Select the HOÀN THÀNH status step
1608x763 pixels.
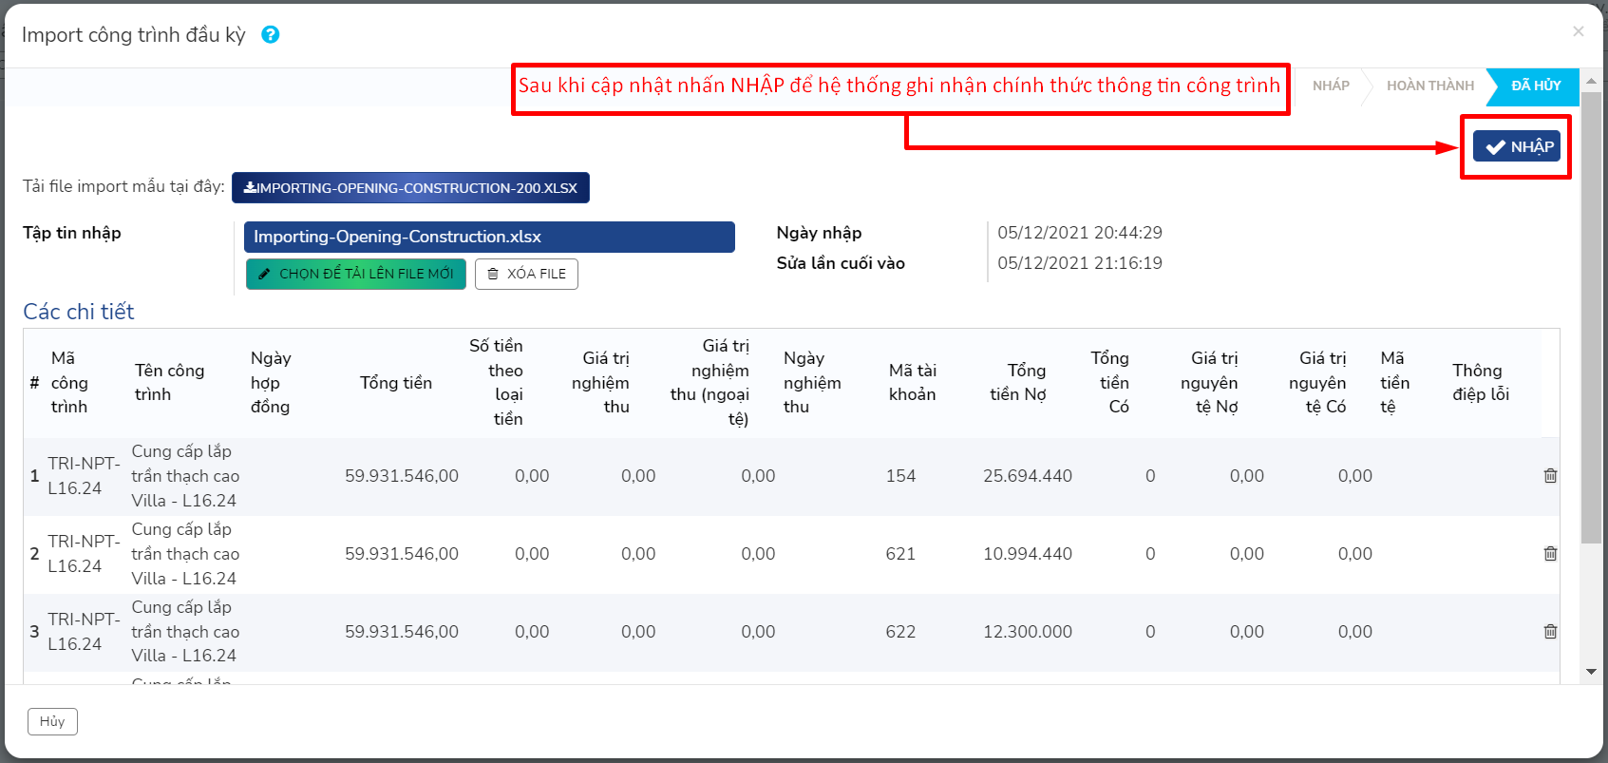click(x=1429, y=86)
